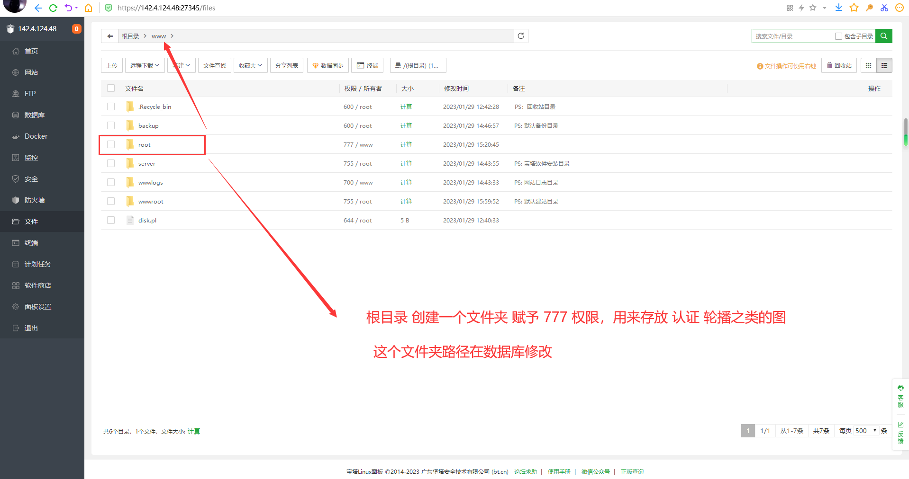
Task: Switch to icon grid view
Action: pyautogui.click(x=868, y=66)
